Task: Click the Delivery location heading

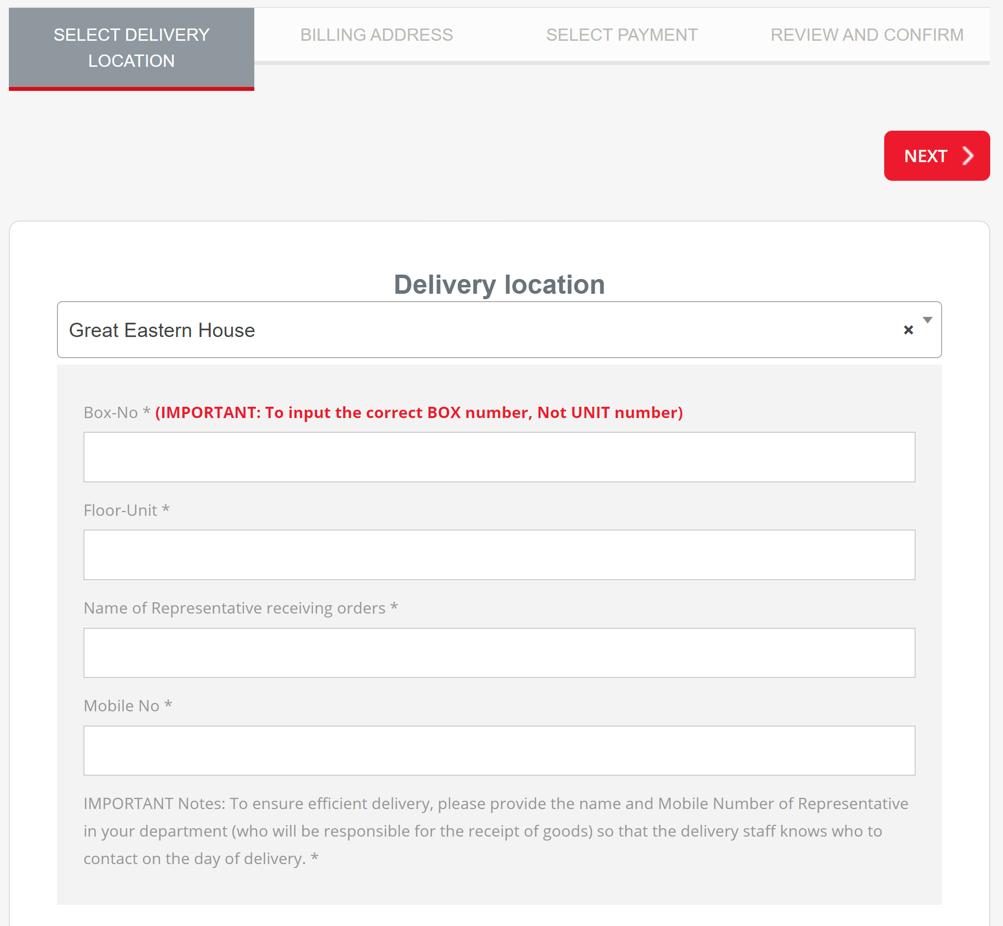Action: tap(499, 284)
